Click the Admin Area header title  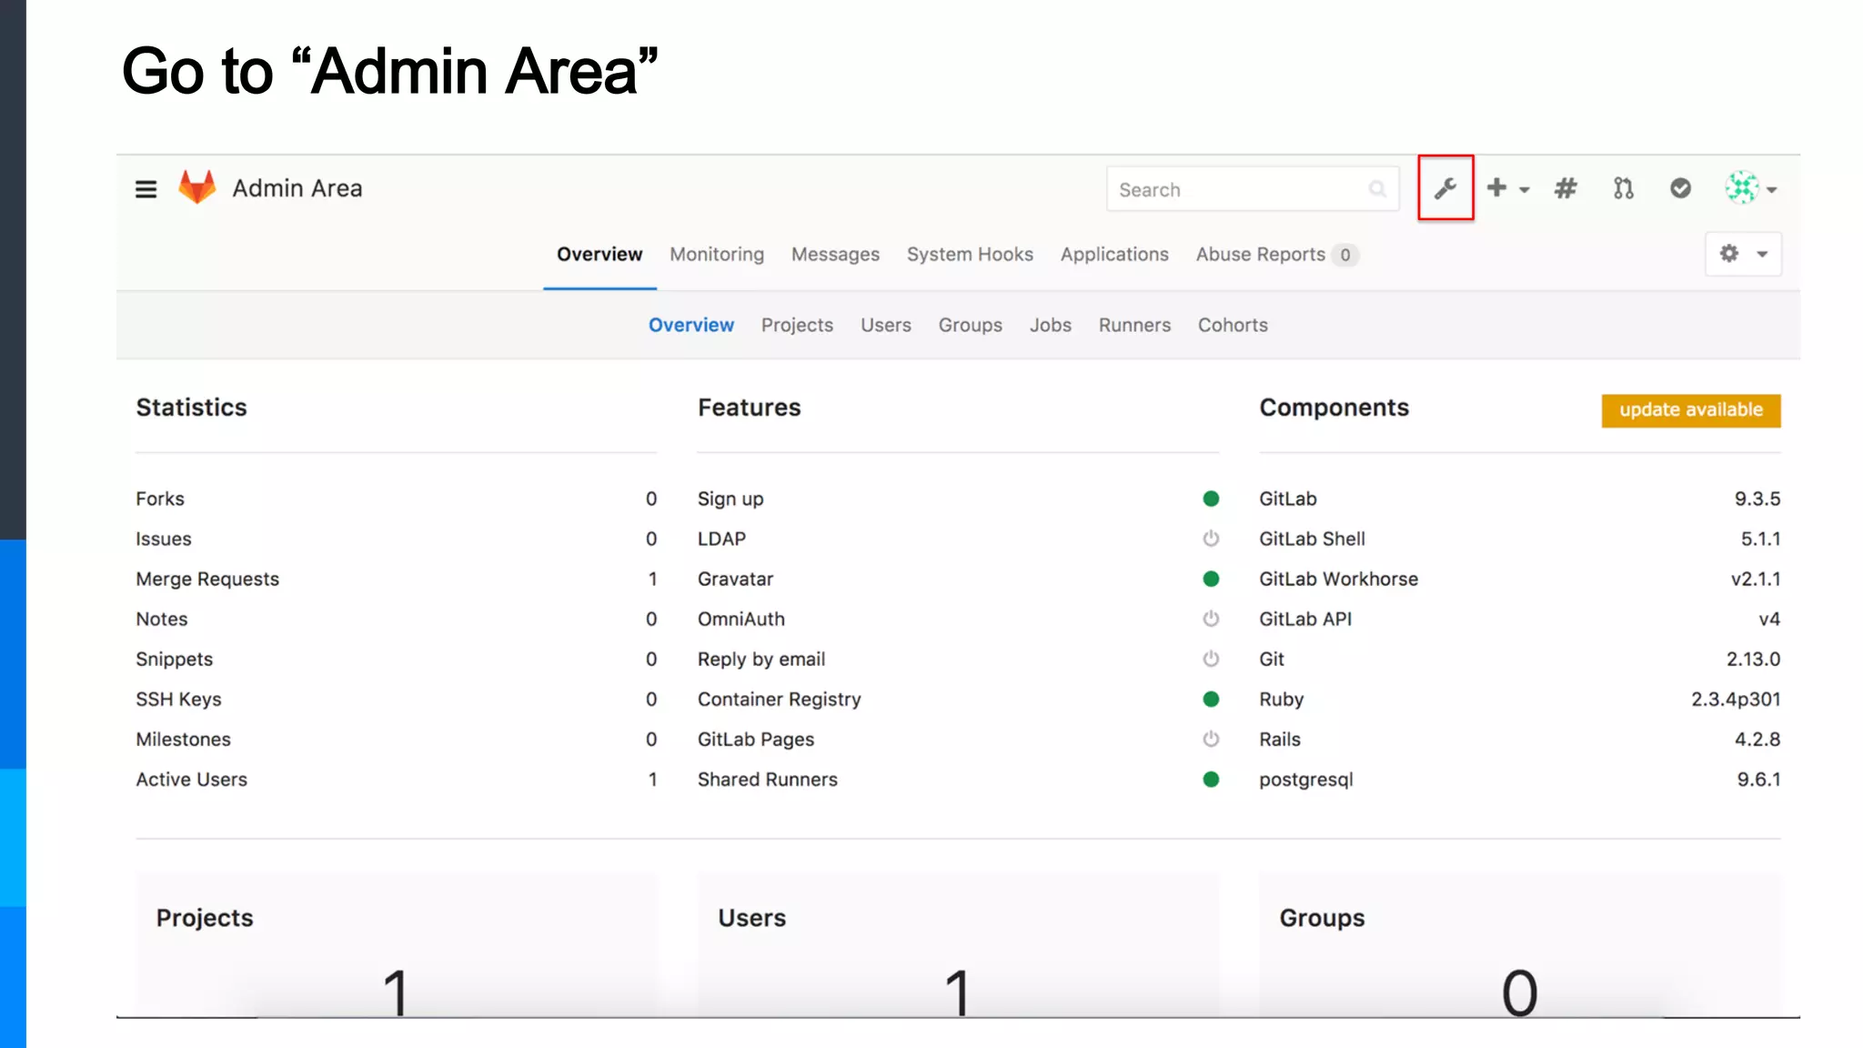point(297,188)
